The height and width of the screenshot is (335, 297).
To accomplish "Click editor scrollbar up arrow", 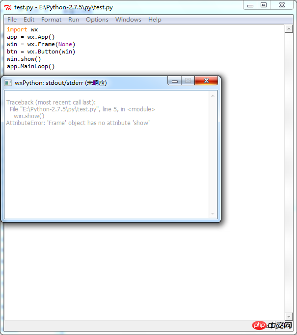I will pos(289,28).
